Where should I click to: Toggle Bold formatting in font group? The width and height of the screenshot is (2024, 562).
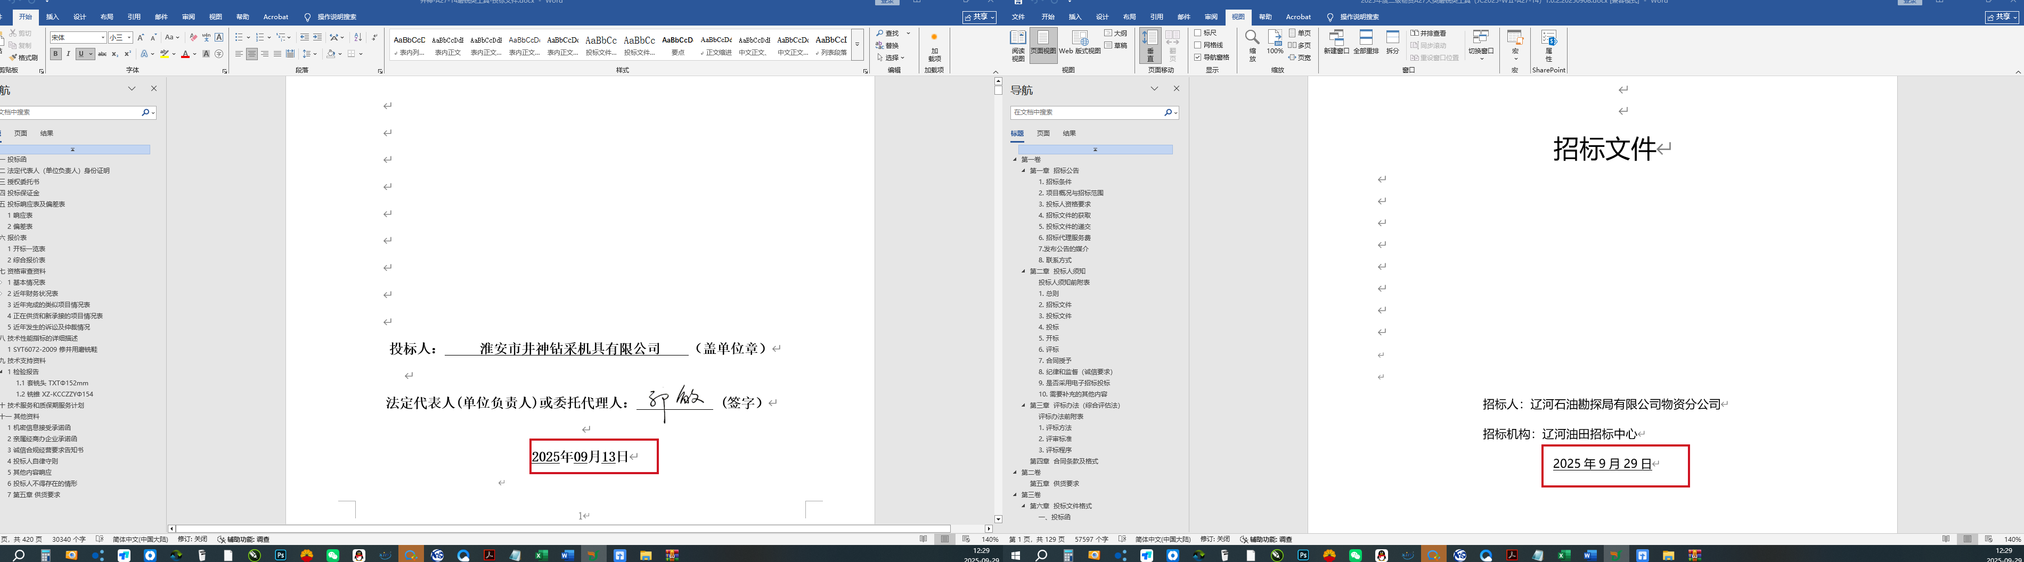pos(56,54)
